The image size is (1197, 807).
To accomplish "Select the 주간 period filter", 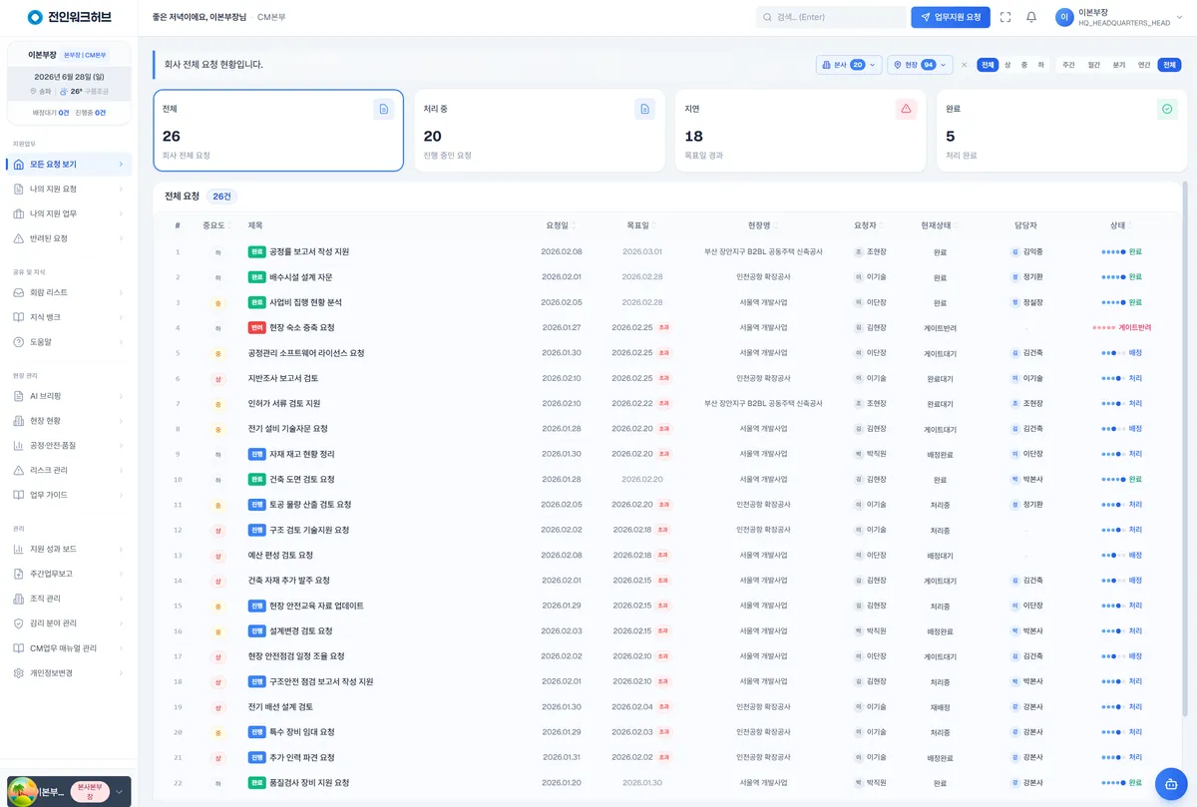I will click(x=1069, y=65).
